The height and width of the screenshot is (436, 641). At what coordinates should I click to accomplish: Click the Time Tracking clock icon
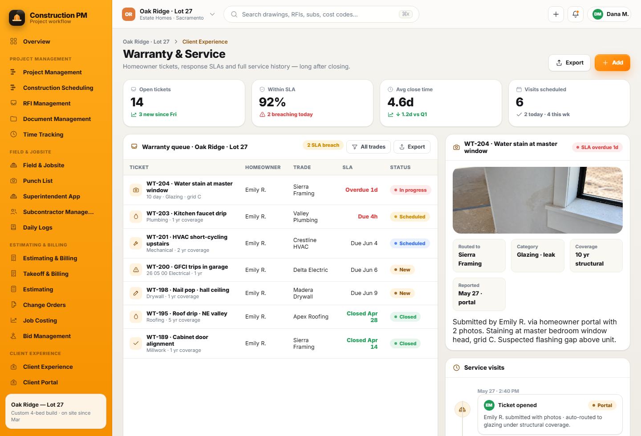tap(14, 134)
